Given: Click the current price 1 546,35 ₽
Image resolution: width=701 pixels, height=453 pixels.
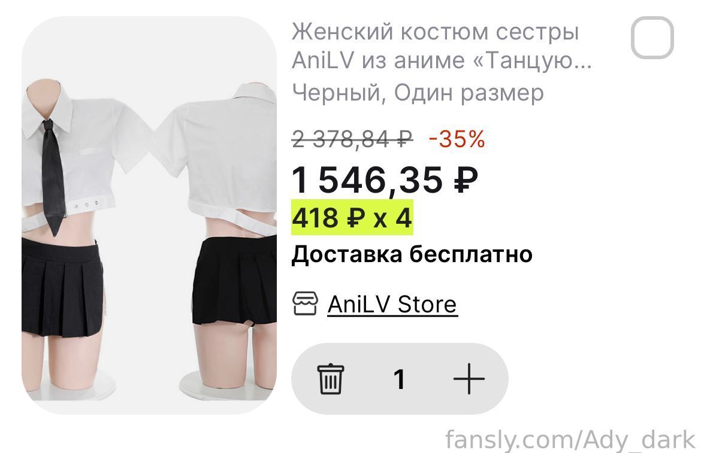Looking at the screenshot, I should [385, 180].
